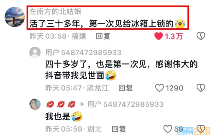Open avatar of the lip-emoji user
Image resolution: width=213 pixels, height=137 pixels.
35,104
